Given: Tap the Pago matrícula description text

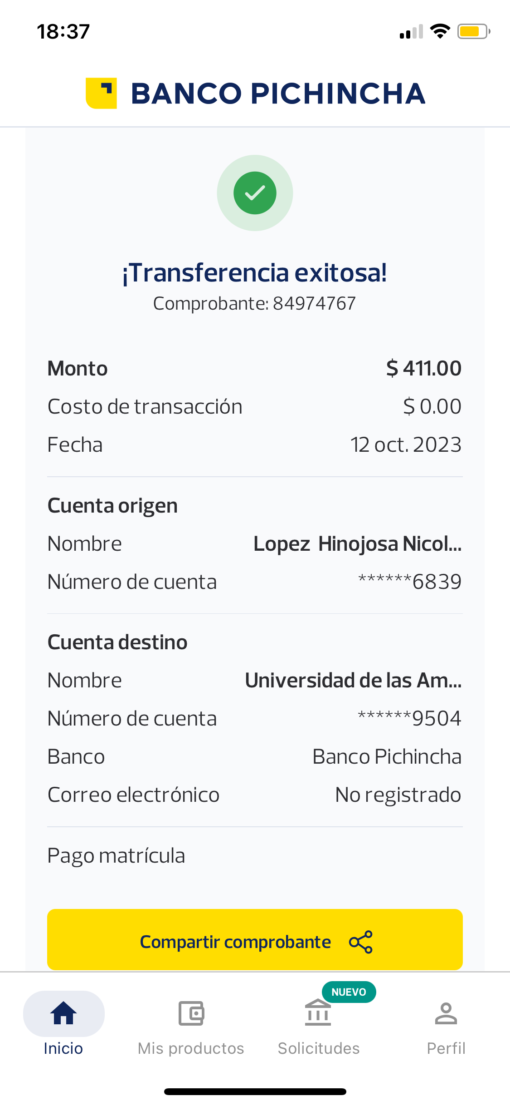Looking at the screenshot, I should click(117, 856).
